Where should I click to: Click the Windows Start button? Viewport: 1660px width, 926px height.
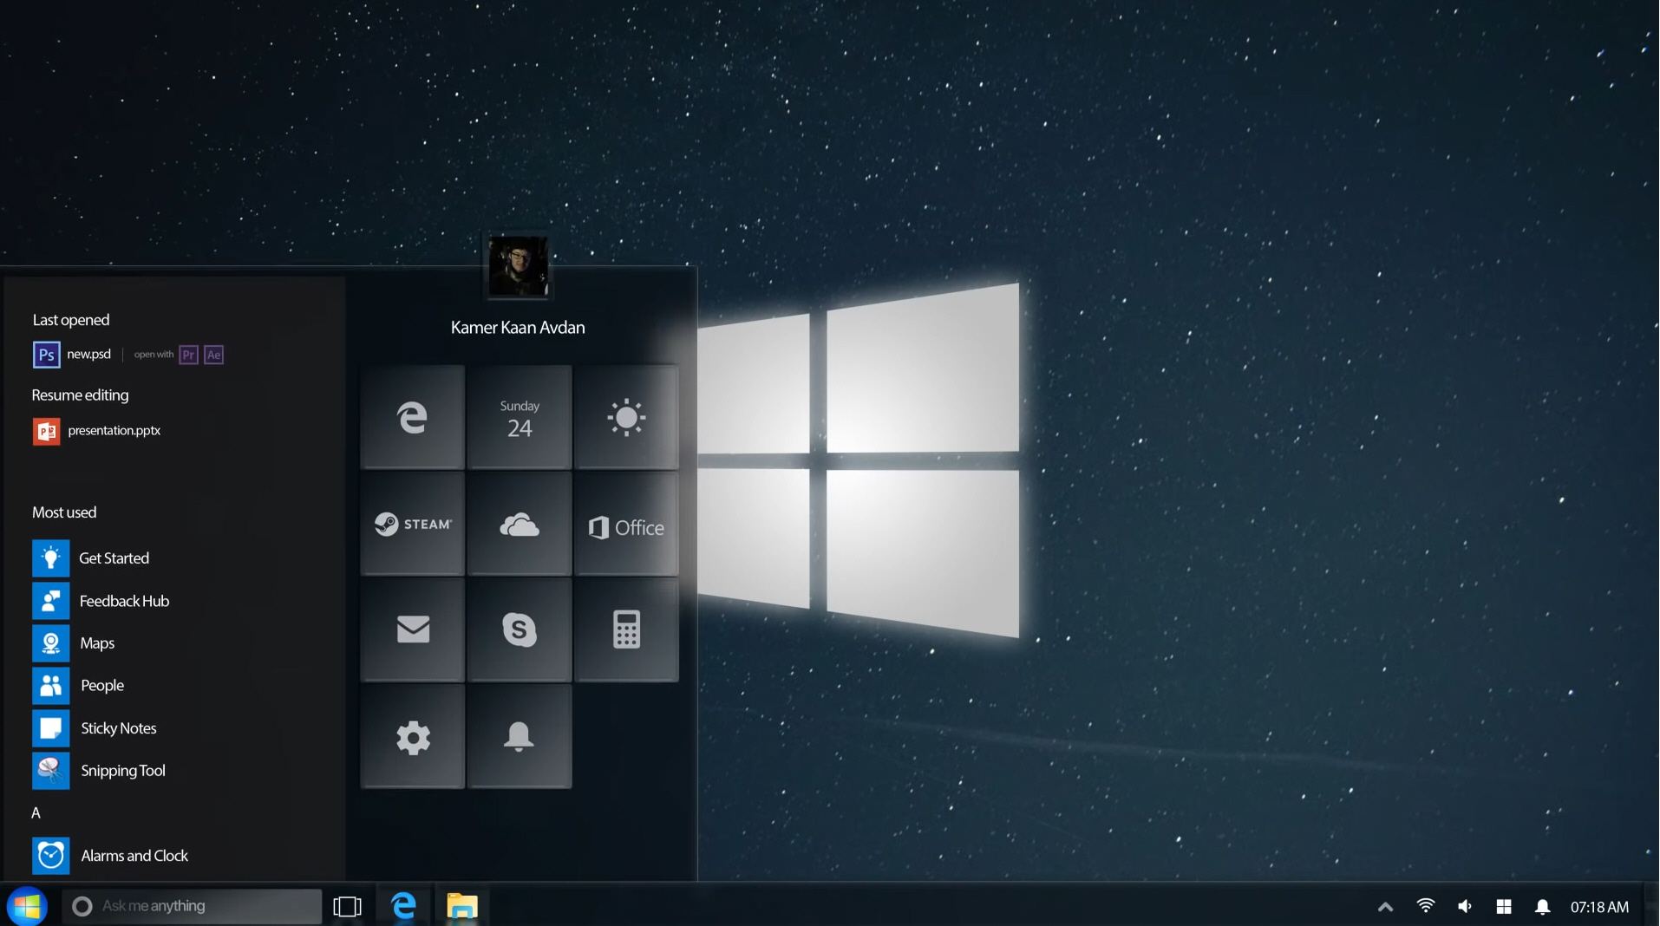tap(27, 906)
